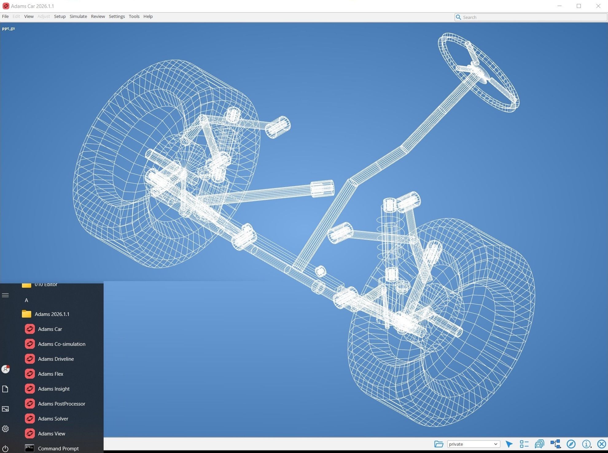Open the private database dropdown
Viewport: 608px width, 453px height.
pyautogui.click(x=474, y=444)
